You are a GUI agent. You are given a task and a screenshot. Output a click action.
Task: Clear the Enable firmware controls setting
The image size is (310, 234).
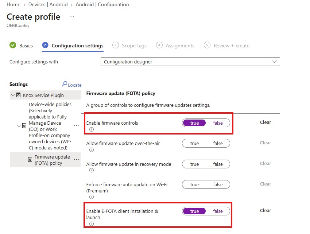(x=265, y=122)
